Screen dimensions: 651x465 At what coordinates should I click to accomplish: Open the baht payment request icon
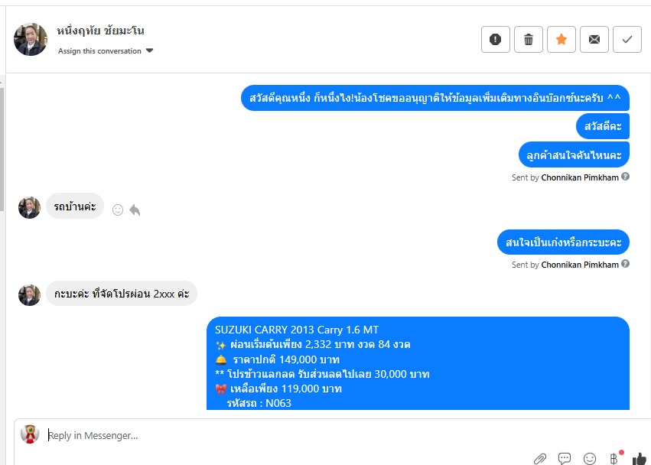(614, 458)
